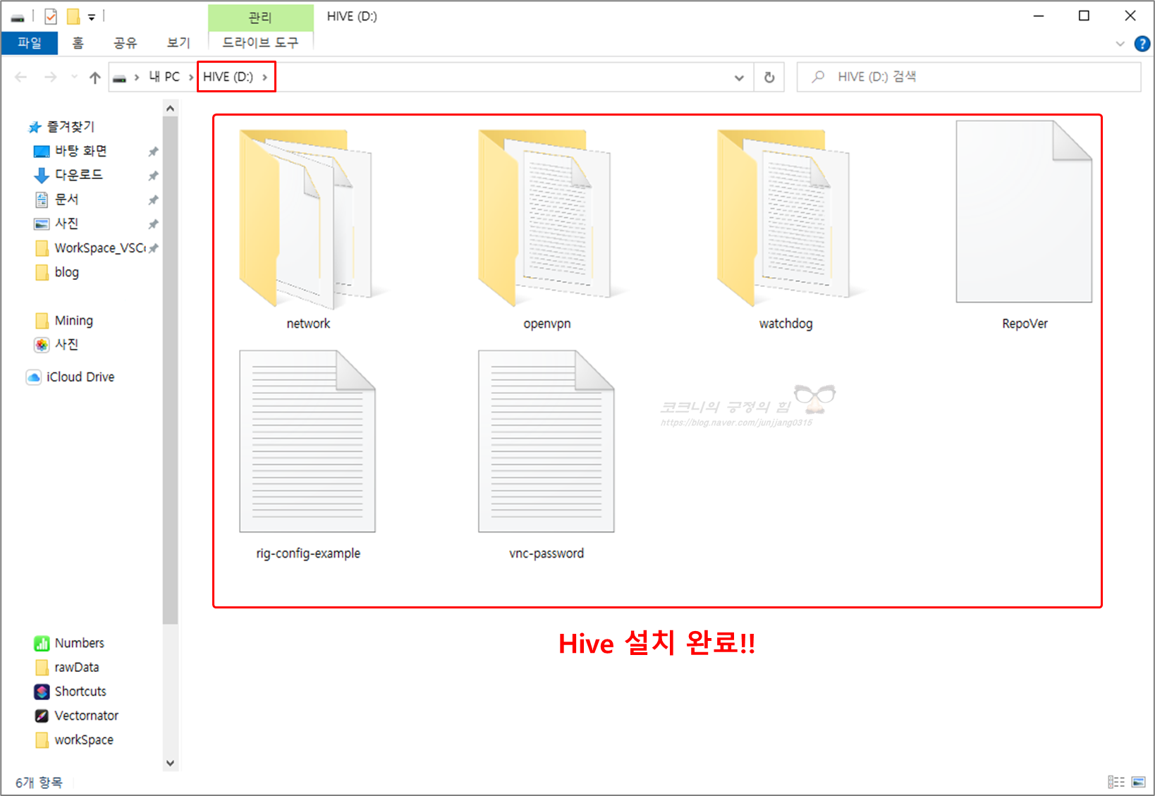The height and width of the screenshot is (796, 1155).
Task: Select the RepoVer file icon
Action: [x=1024, y=212]
